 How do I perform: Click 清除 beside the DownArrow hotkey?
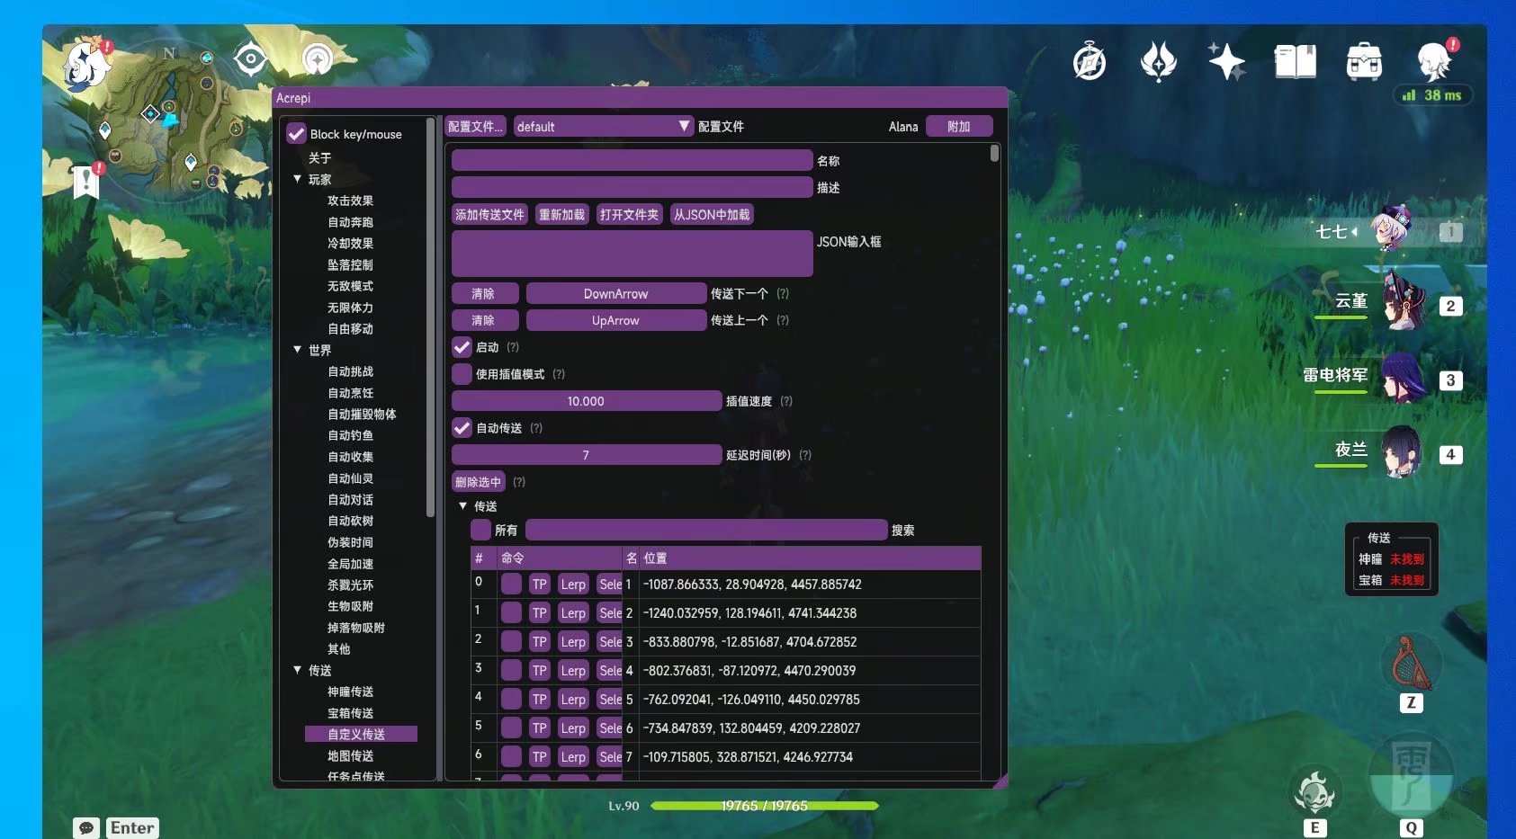click(485, 294)
